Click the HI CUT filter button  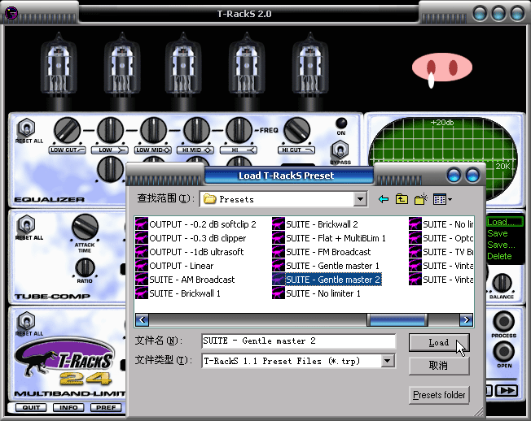pyautogui.click(x=296, y=150)
